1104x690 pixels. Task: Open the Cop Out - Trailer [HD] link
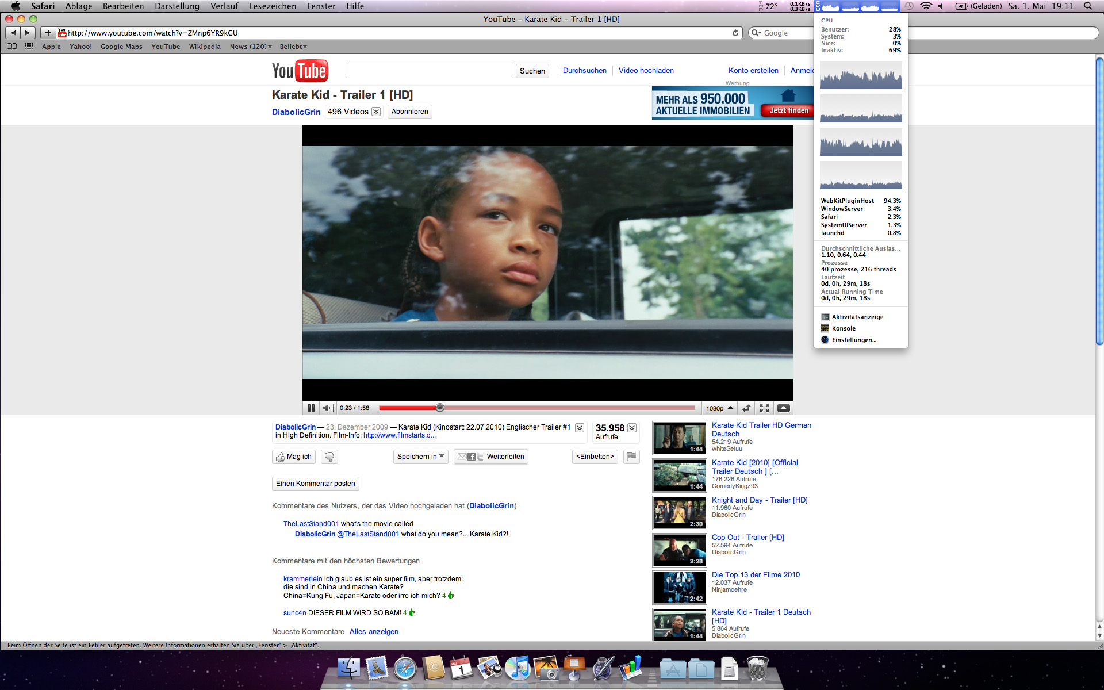(x=747, y=537)
